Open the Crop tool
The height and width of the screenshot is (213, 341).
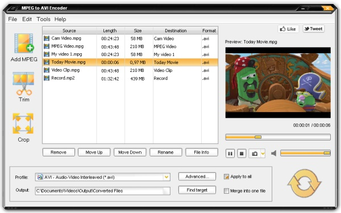click(x=23, y=123)
